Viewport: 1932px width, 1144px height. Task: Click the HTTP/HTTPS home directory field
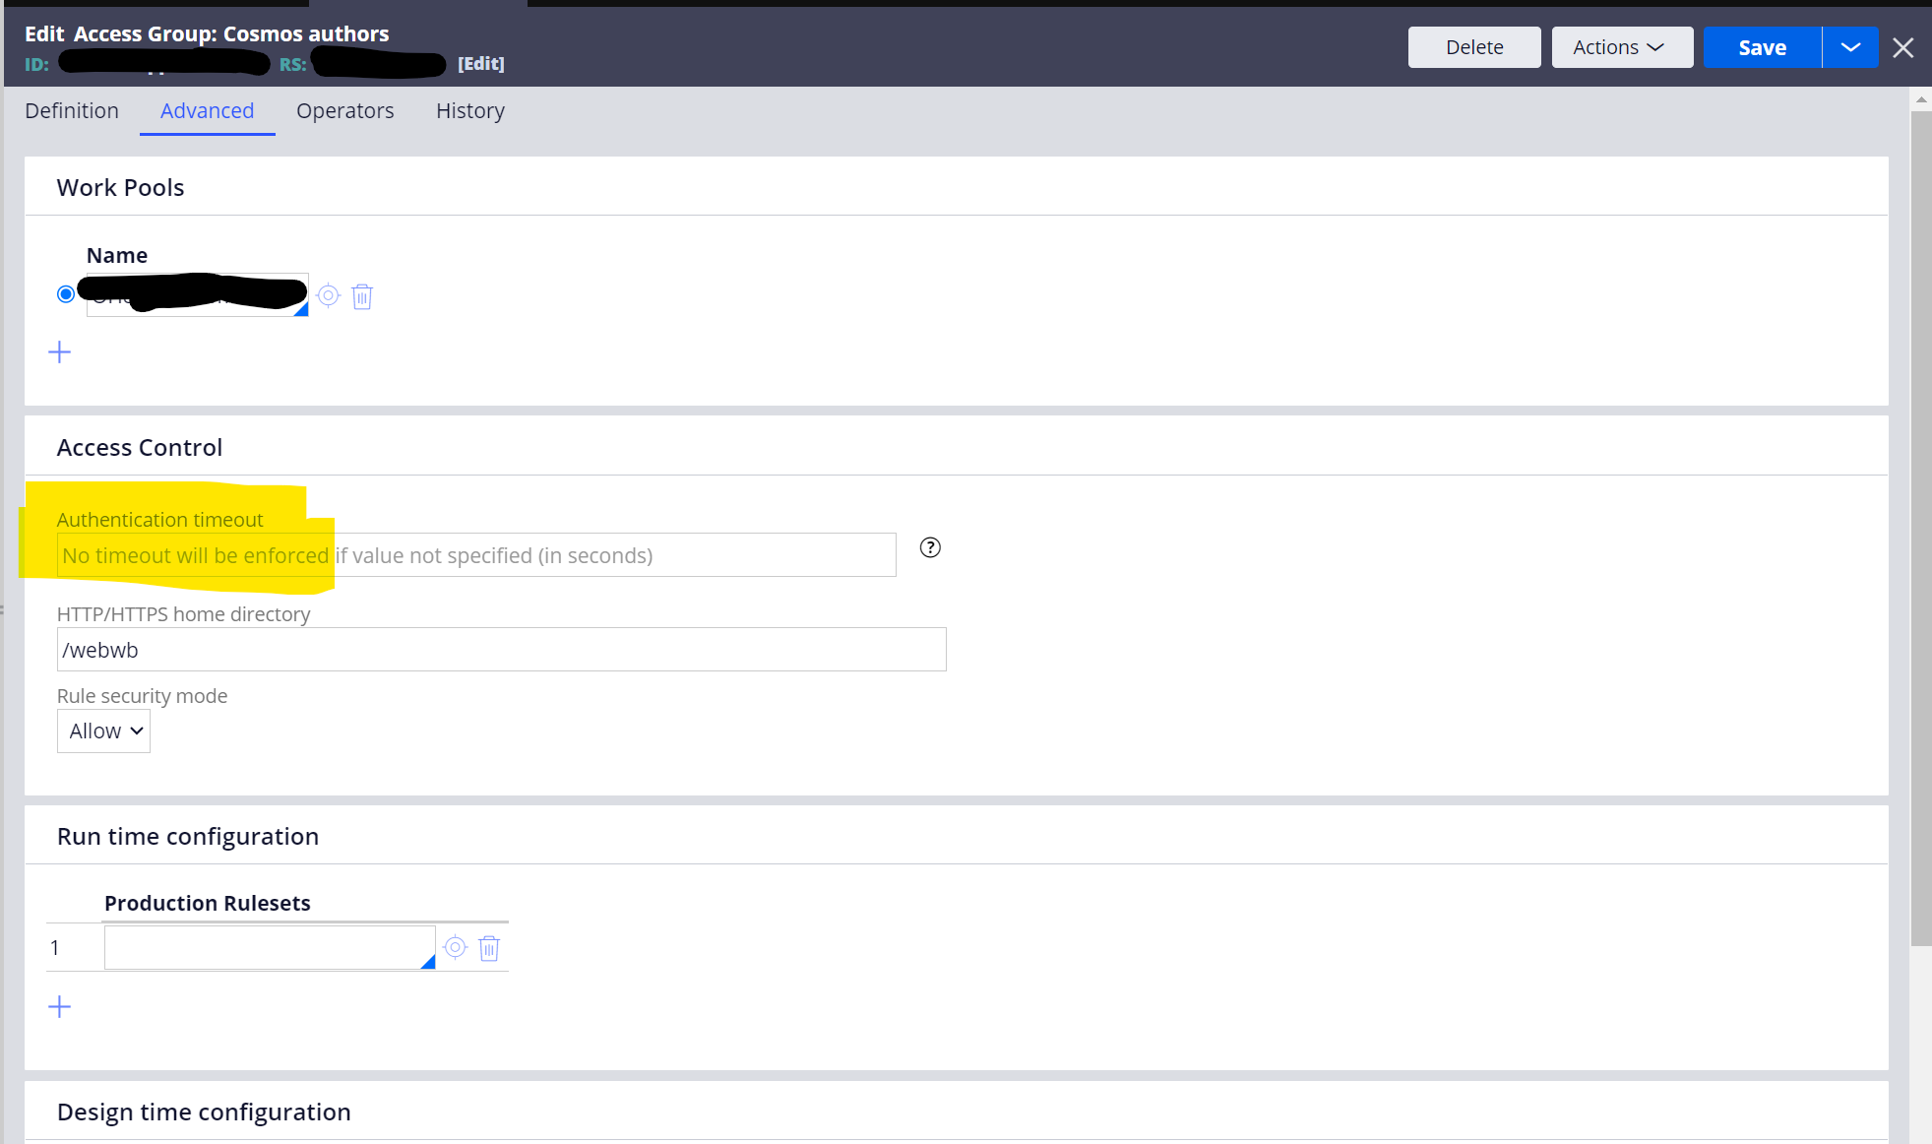(x=502, y=650)
